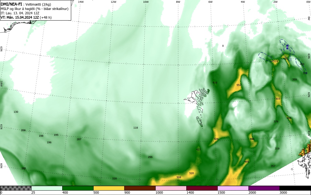Select the map value 357
Screen dimensions: 311x195
click(x=273, y=166)
